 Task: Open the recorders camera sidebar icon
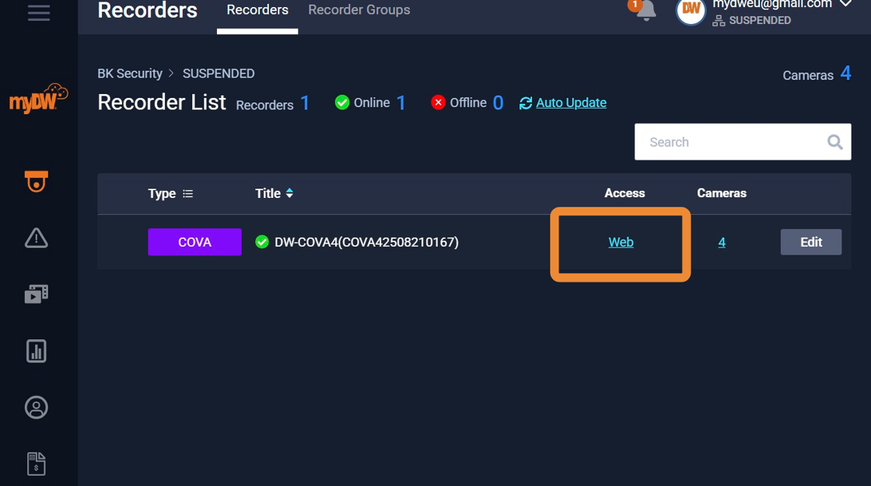point(36,182)
